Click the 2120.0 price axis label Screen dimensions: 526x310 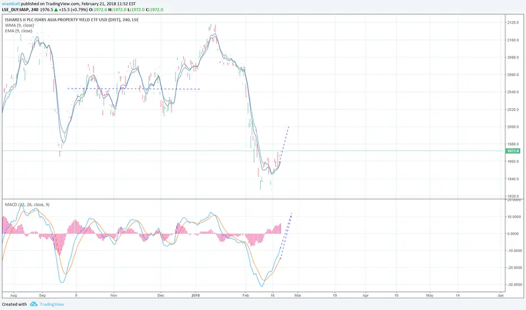point(513,23)
